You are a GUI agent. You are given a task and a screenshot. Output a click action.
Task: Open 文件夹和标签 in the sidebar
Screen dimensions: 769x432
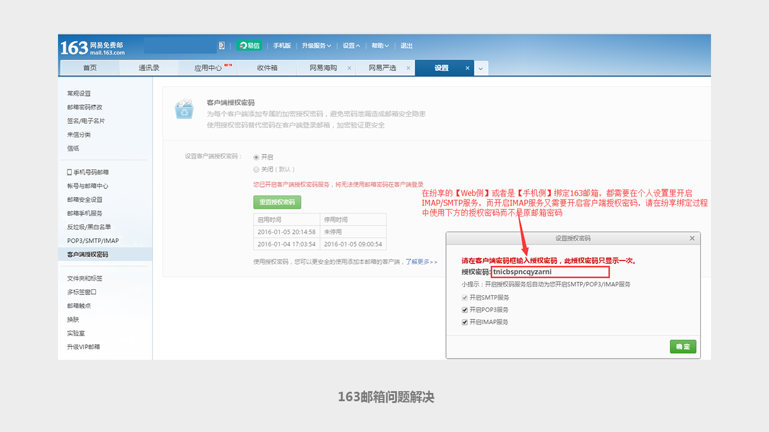[85, 278]
